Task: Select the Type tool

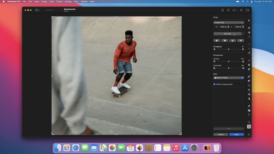Action: [x=249, y=115]
